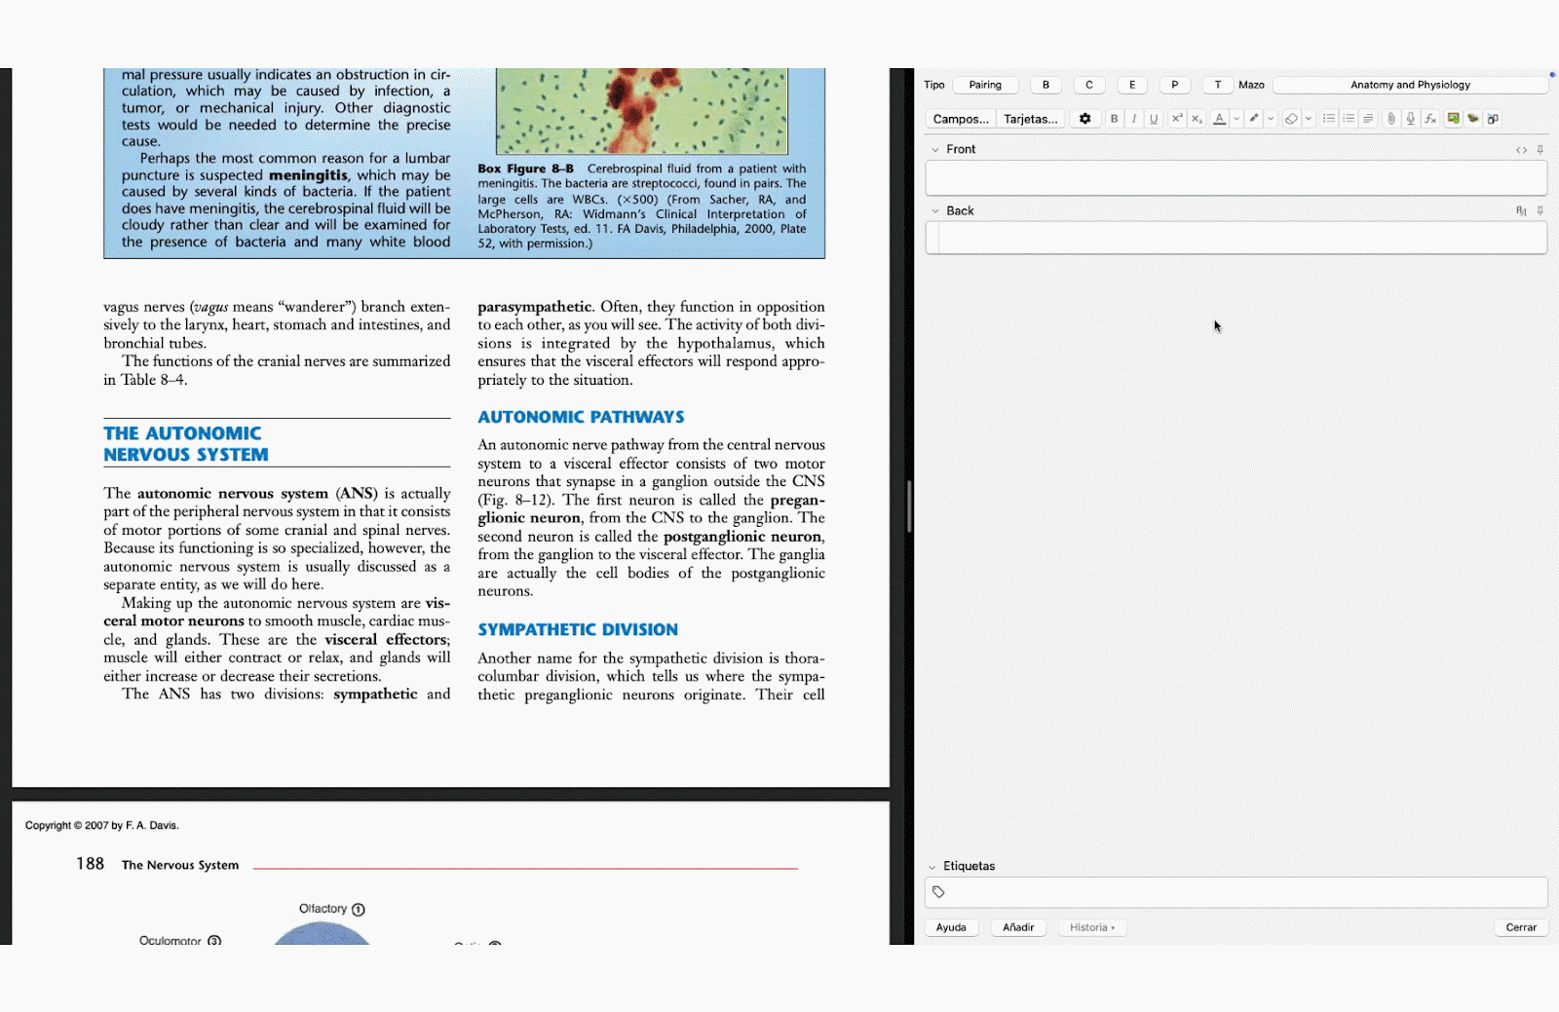
Task: Click the text color swatch
Action: (1220, 119)
